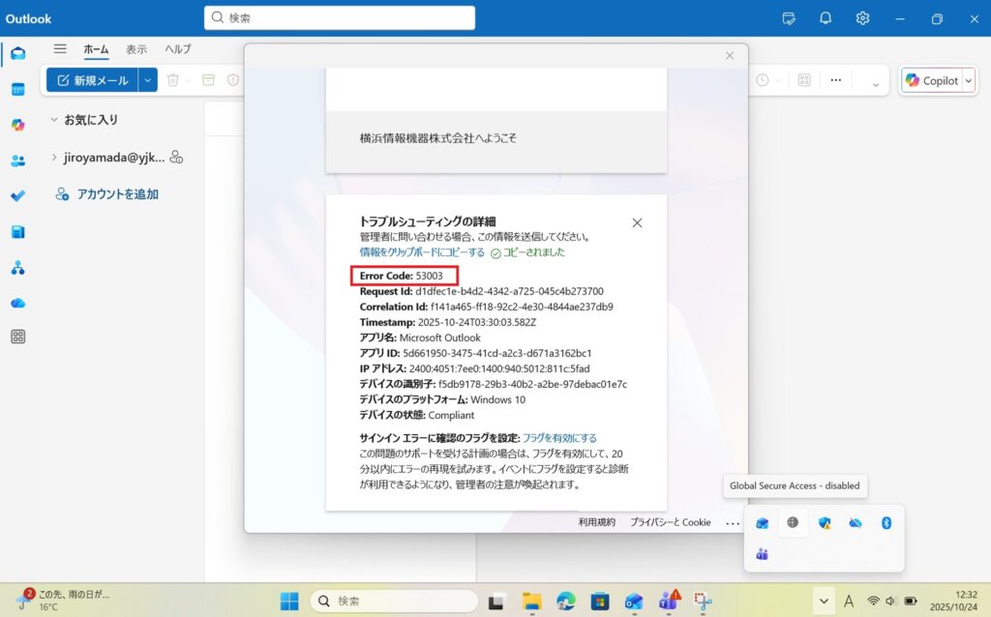991x617 pixels.
Task: Toggle the hamburger navigation pane button
Action: (x=60, y=49)
